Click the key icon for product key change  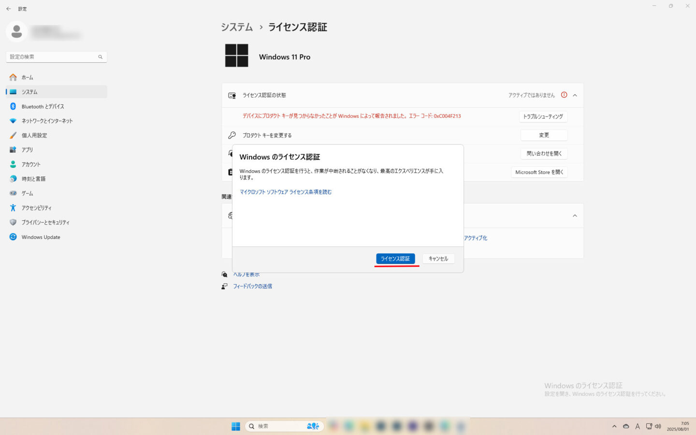[x=232, y=135]
